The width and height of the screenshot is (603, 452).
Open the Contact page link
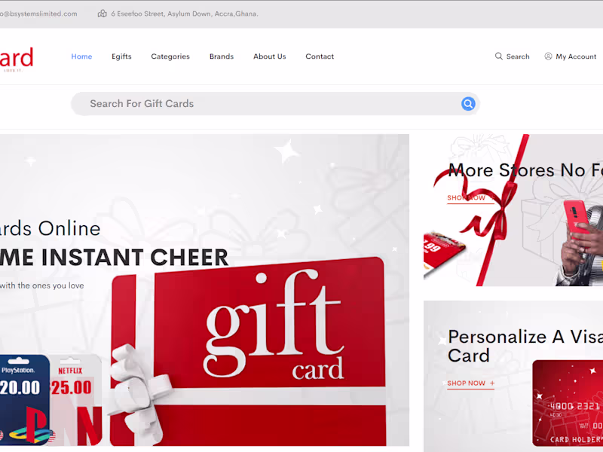coord(320,56)
